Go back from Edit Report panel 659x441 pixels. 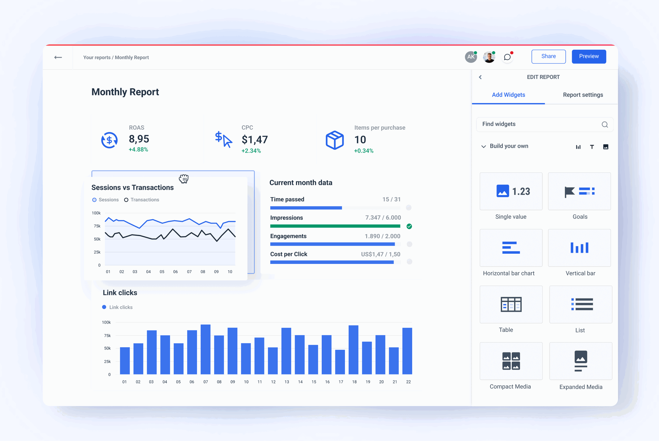(x=480, y=77)
